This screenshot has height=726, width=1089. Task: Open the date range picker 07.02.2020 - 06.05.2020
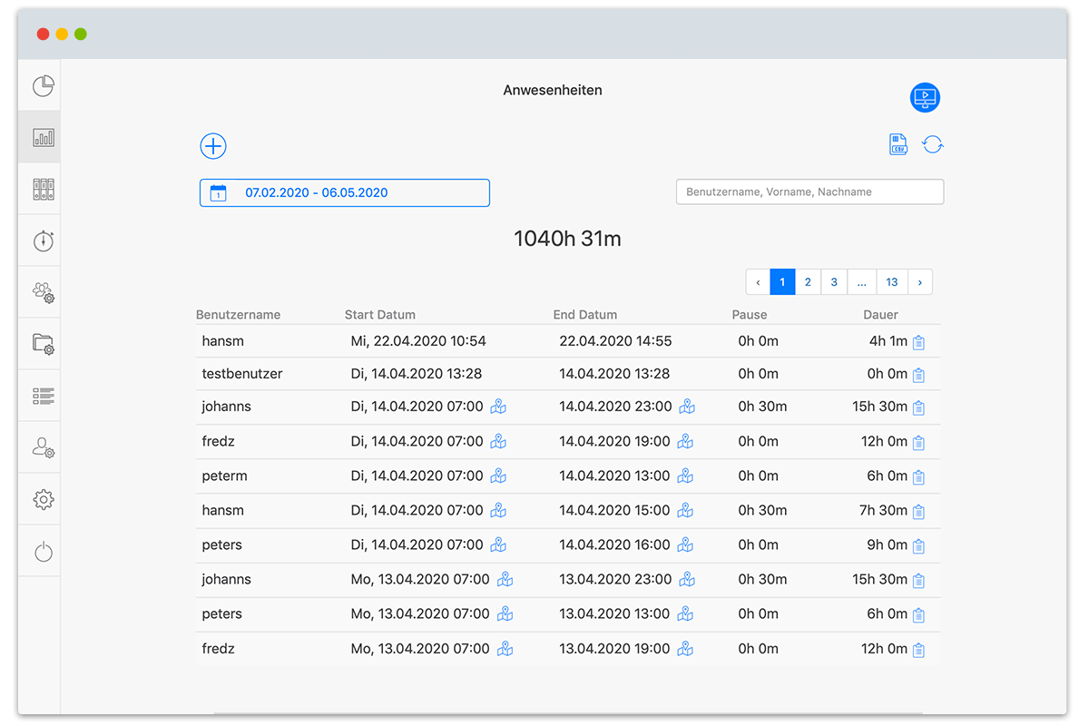tap(345, 192)
